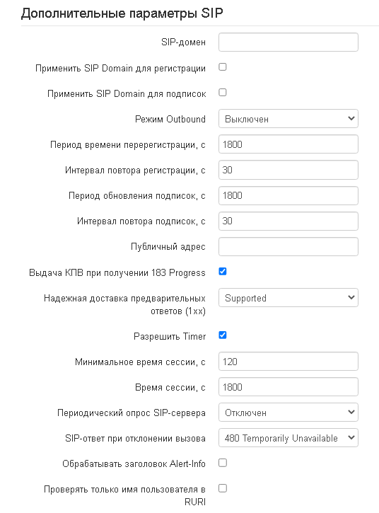This screenshot has height=513, width=379.
Task: Focus the Период времени перерегистрации field
Action: coord(288,144)
